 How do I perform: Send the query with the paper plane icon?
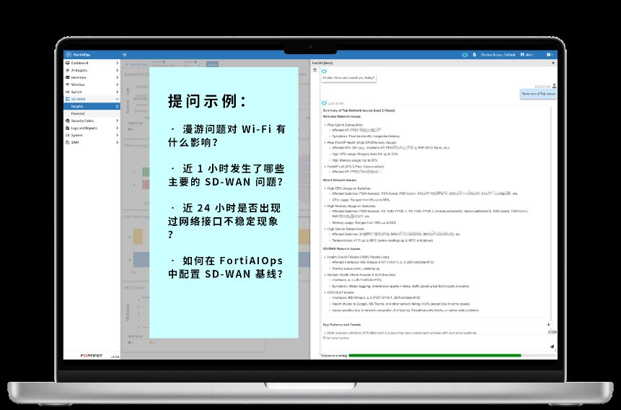coord(552,346)
